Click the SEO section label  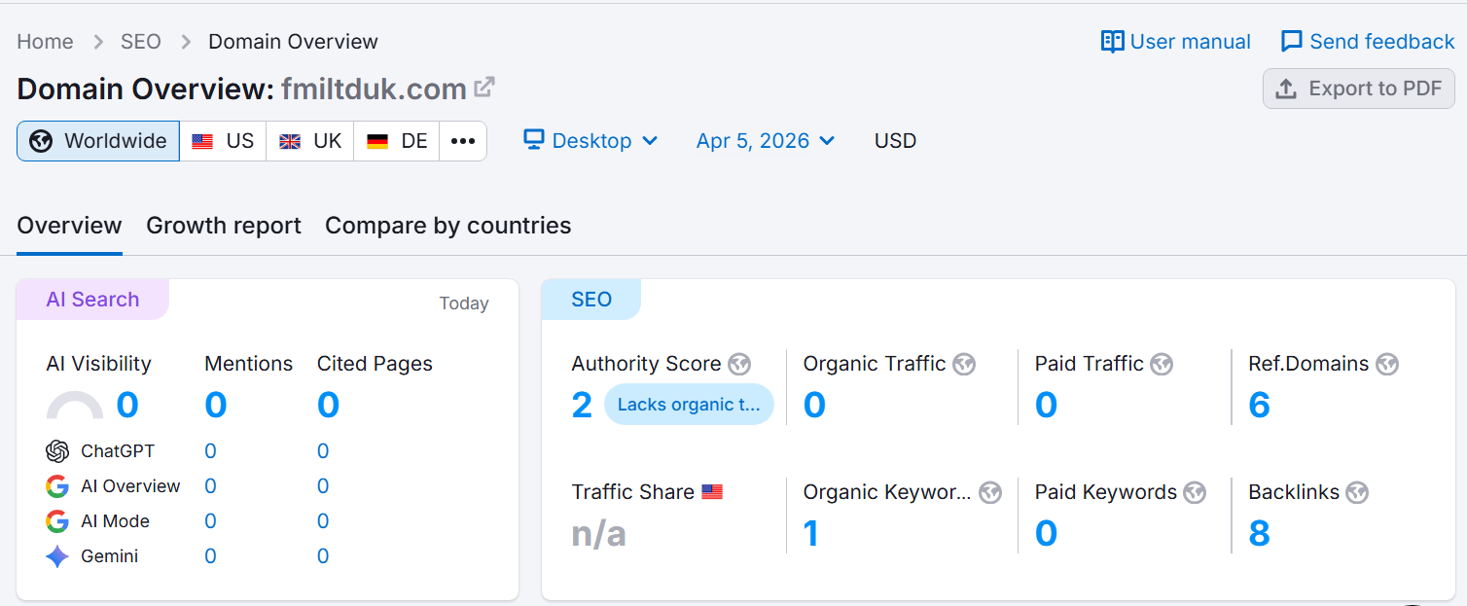tap(591, 300)
